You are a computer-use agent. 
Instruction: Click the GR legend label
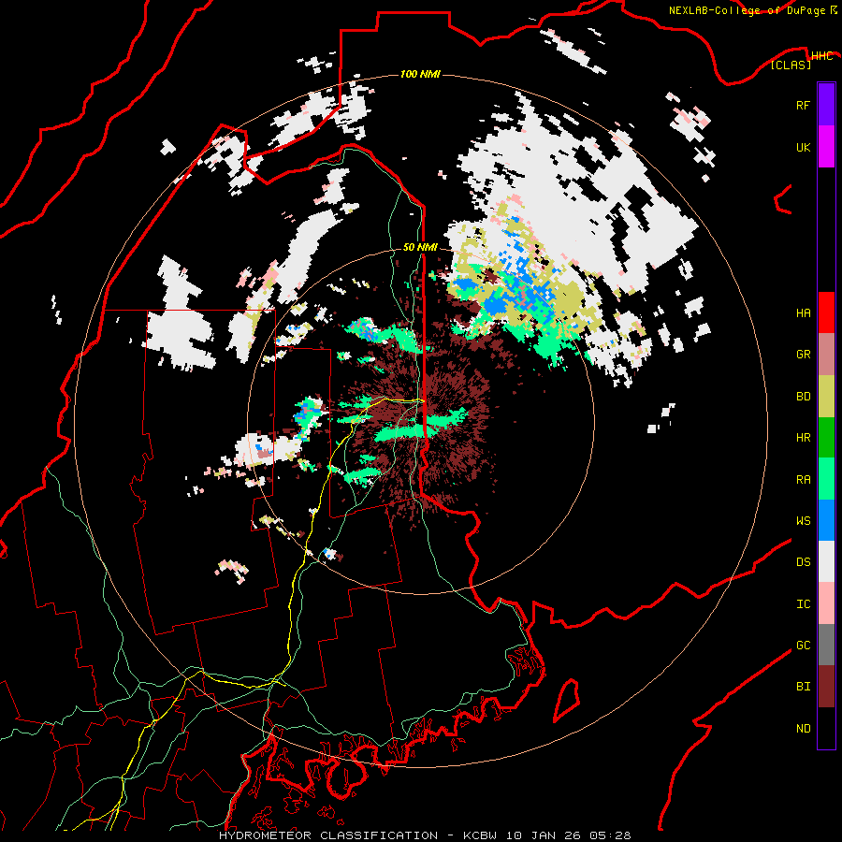point(803,355)
